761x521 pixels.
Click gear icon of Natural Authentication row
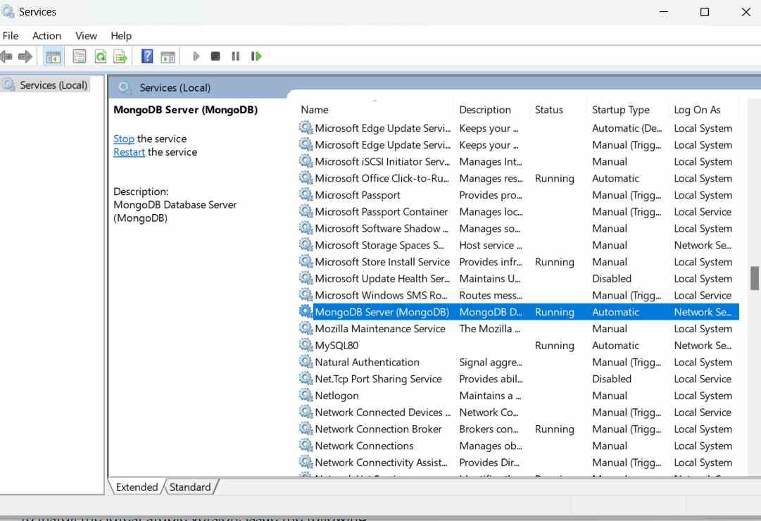click(x=306, y=362)
